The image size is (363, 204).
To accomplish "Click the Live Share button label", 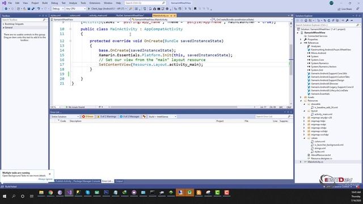I will point(347,9).
